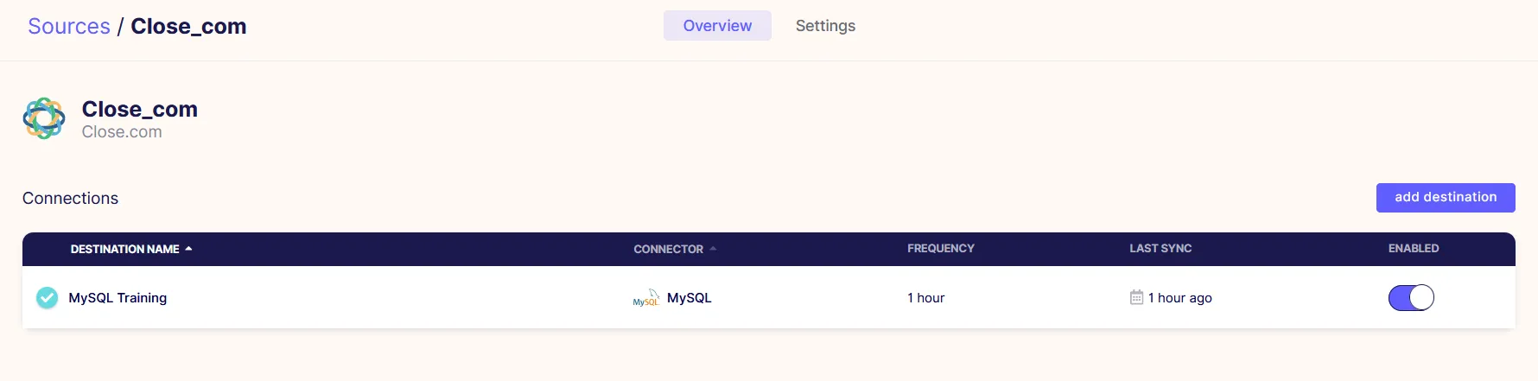Click the Close_com page title in breadcrumb
1538x381 pixels.
point(188,26)
